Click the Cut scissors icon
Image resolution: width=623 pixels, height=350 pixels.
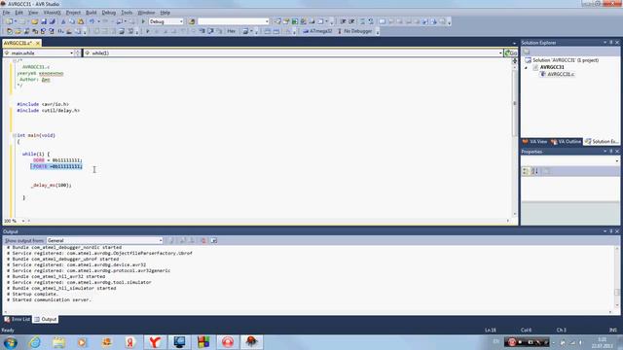[62, 21]
